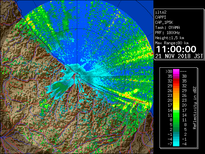Click the 'Task: OYAMA' line
The height and width of the screenshot is (154, 205).
coord(168,28)
